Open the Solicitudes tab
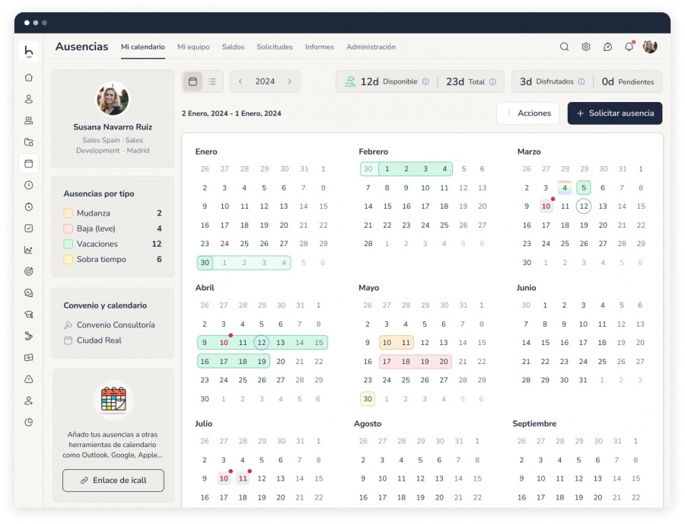685x524 pixels. coord(275,46)
